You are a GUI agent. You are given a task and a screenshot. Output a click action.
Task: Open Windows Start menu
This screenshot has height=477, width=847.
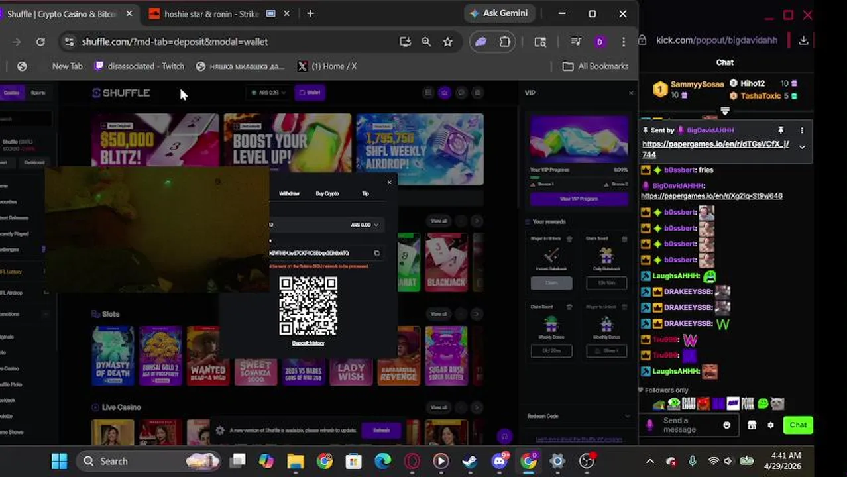[59, 461]
